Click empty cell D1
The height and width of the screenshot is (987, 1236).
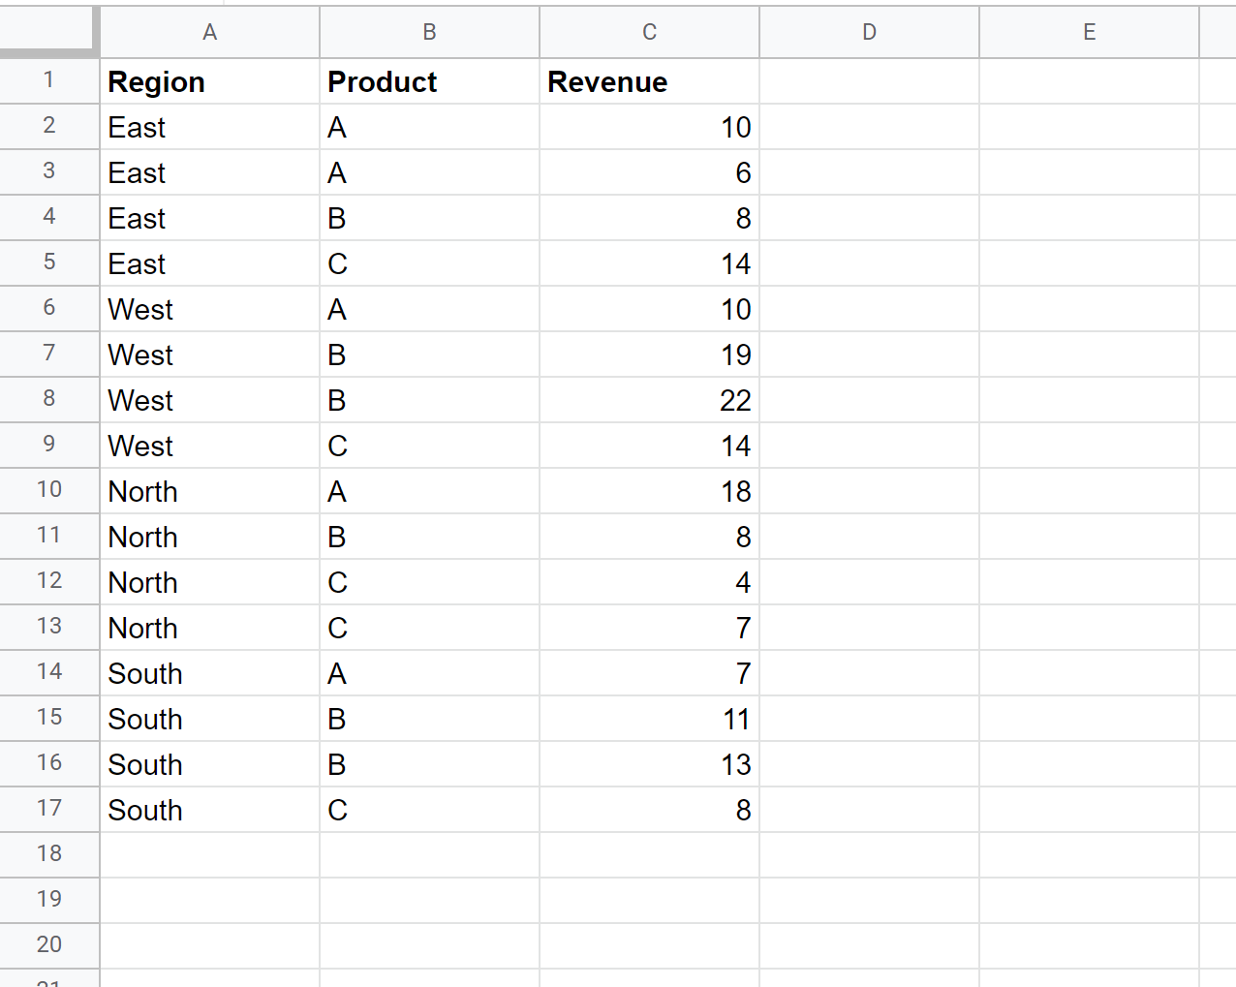869,81
